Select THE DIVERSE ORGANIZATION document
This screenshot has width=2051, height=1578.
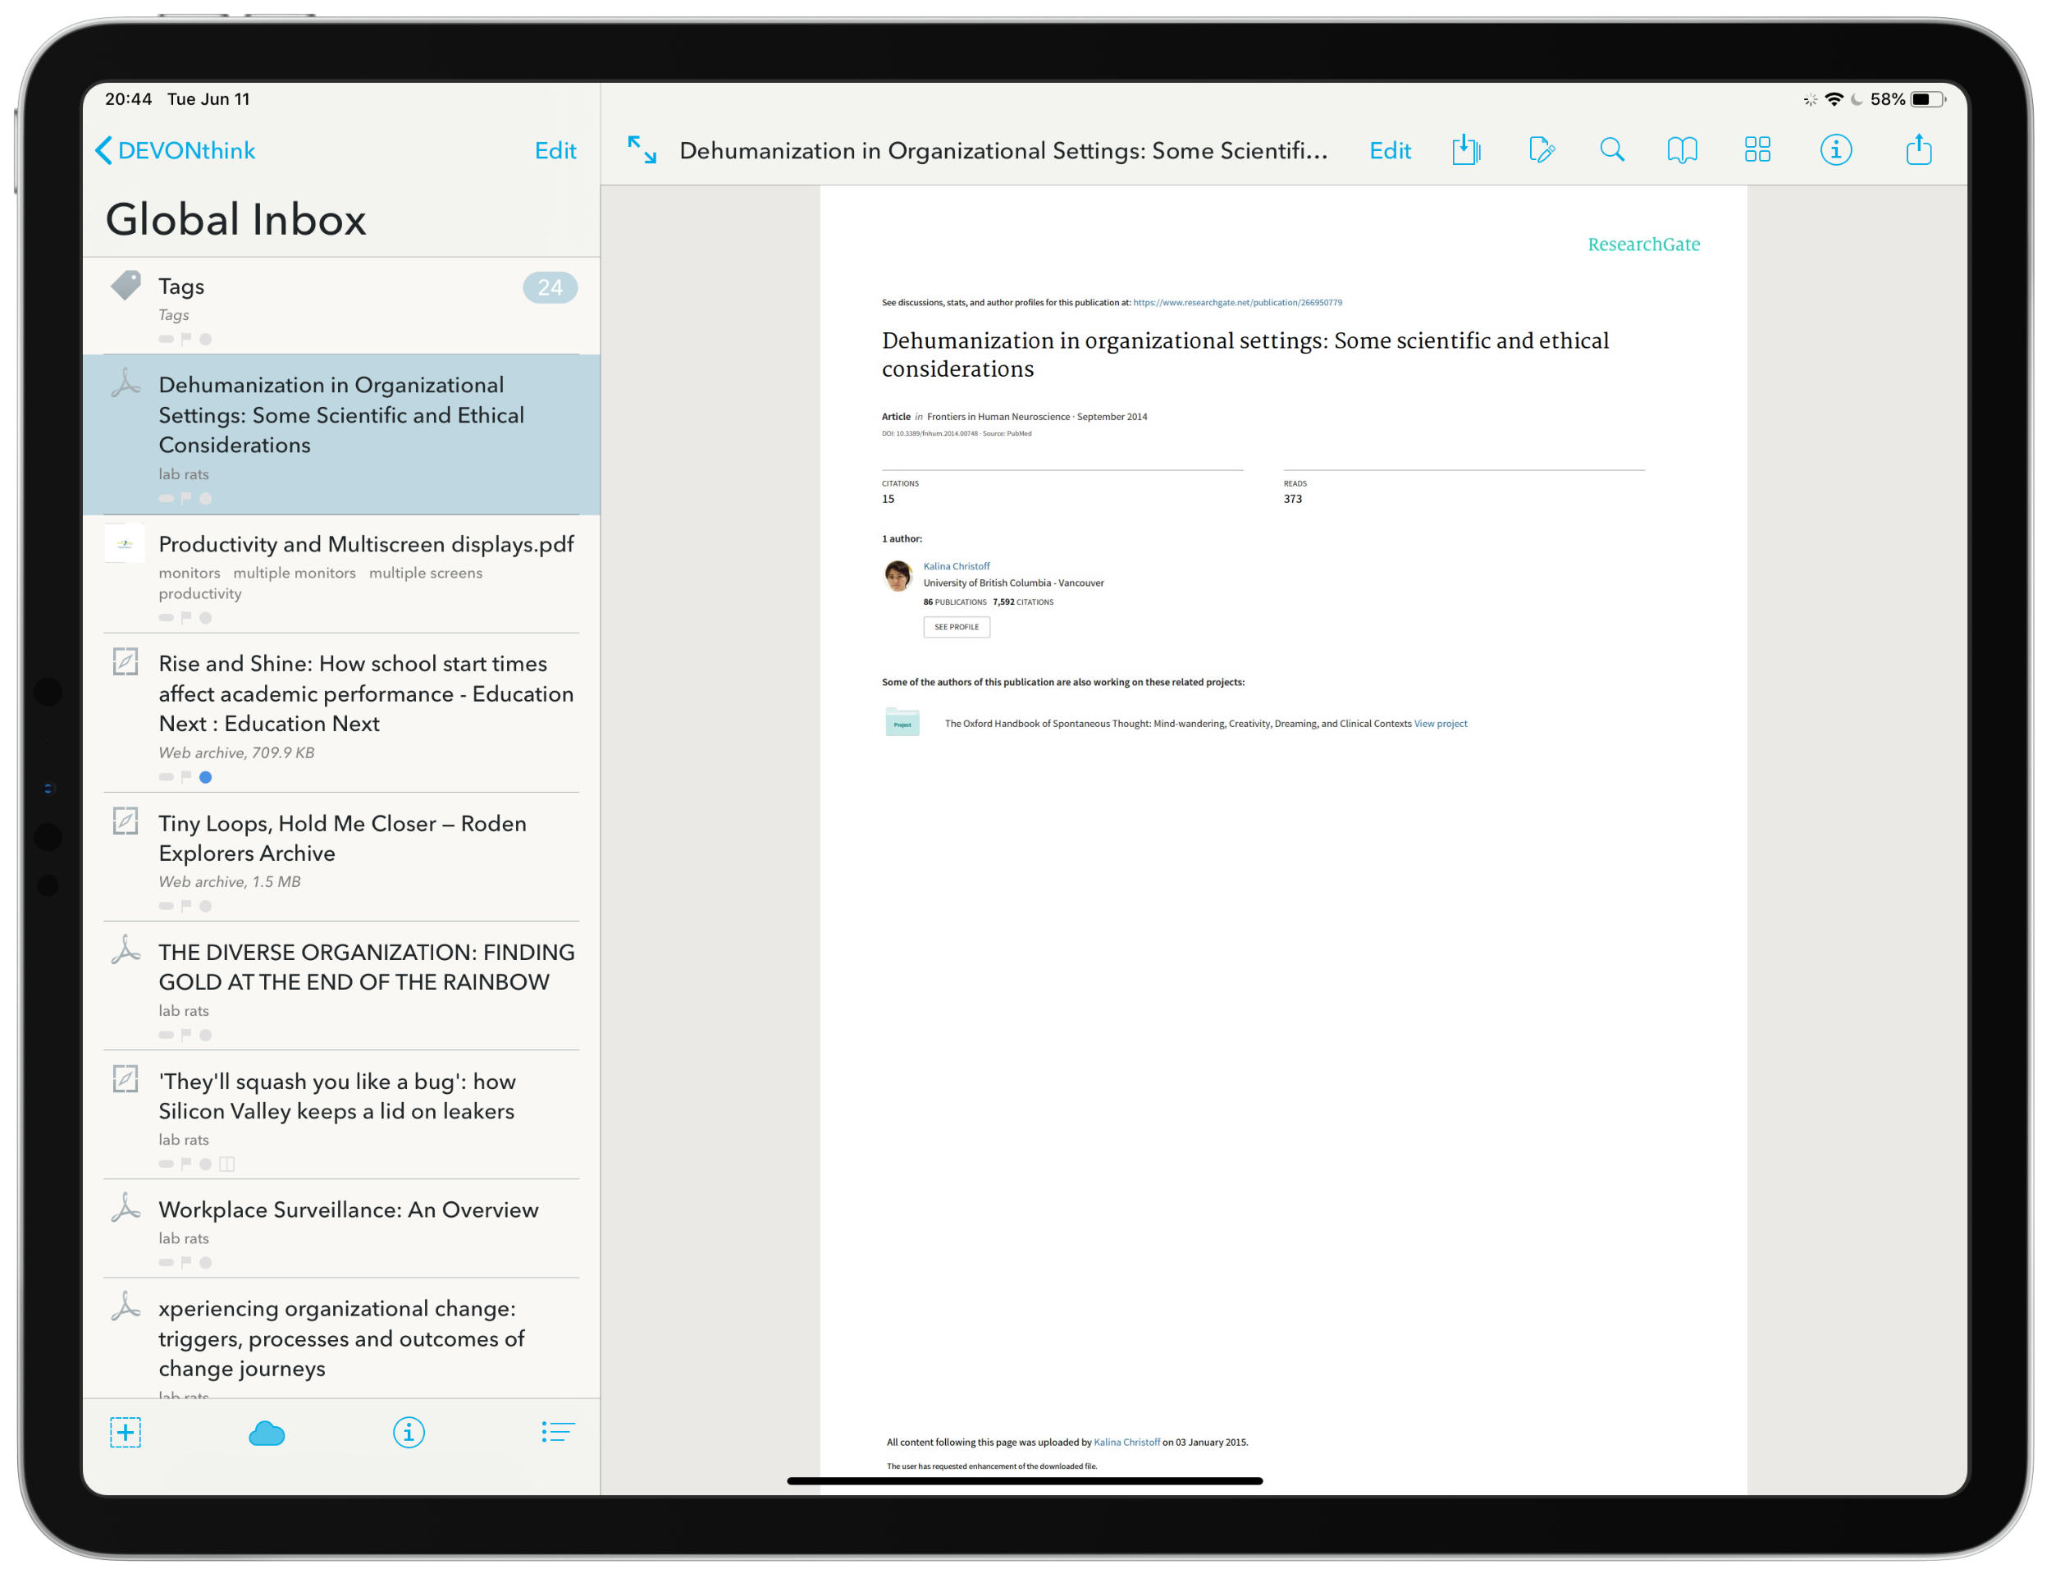(x=366, y=967)
